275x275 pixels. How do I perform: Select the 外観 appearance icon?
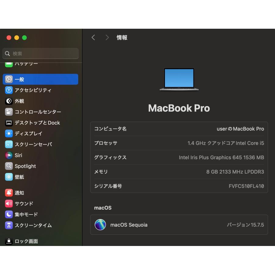pos(9,101)
